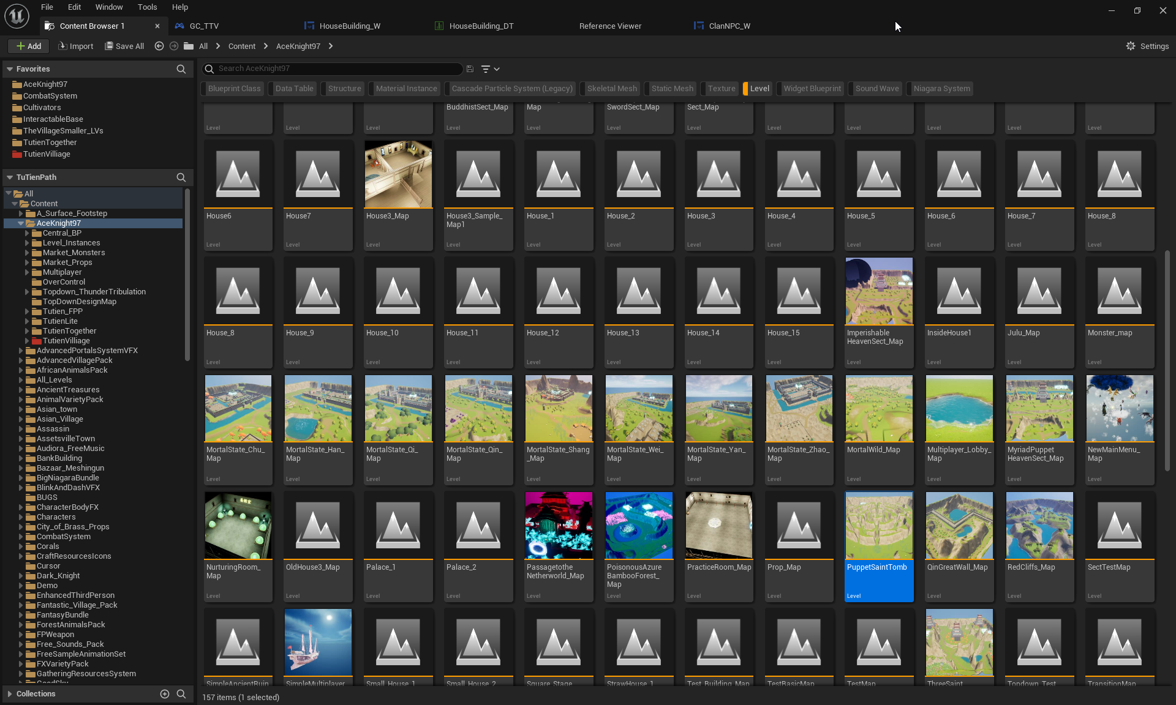Click the save search icon
Screen dimensions: 1176x705
click(x=470, y=69)
